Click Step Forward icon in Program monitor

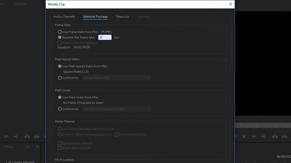(254, 136)
